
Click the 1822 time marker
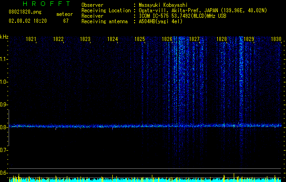(x=58, y=39)
